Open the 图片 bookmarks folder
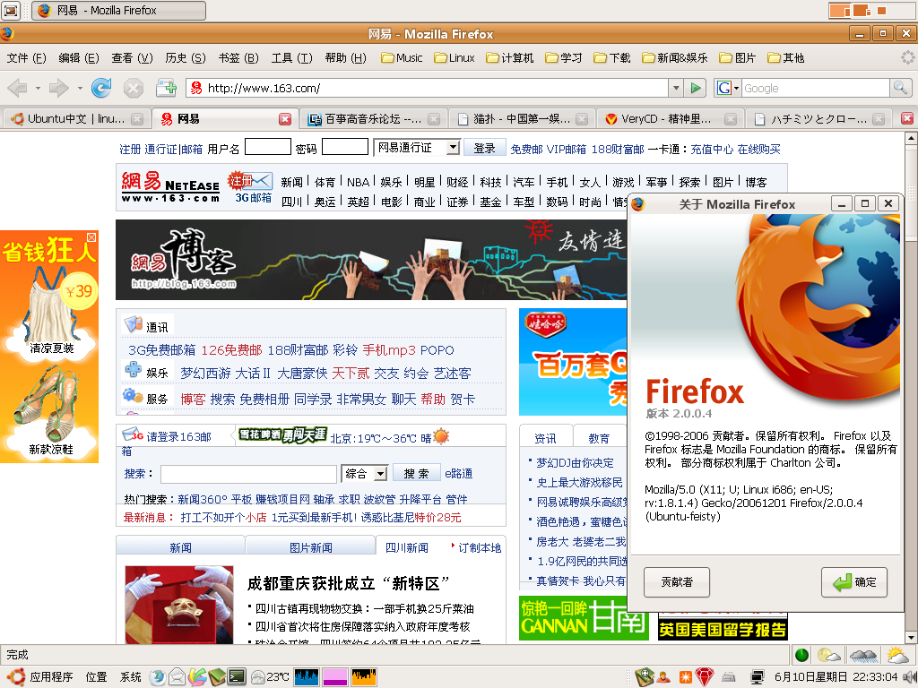 (738, 58)
